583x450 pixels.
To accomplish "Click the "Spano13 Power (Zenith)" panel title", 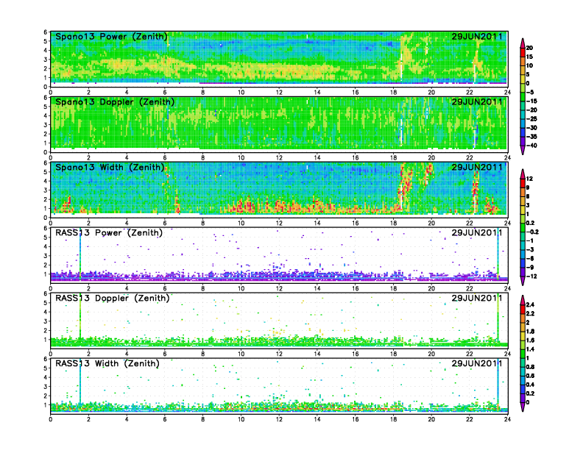I will click(111, 37).
